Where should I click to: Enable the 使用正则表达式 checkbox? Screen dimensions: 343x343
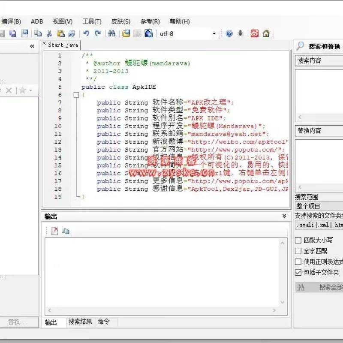(298, 262)
